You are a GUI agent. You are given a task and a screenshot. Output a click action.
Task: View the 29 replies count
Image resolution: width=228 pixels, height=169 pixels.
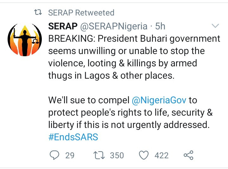coord(70,155)
